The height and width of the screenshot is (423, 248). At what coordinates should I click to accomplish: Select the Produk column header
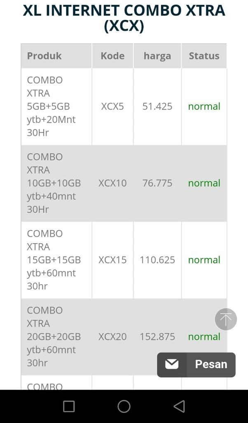(56, 56)
